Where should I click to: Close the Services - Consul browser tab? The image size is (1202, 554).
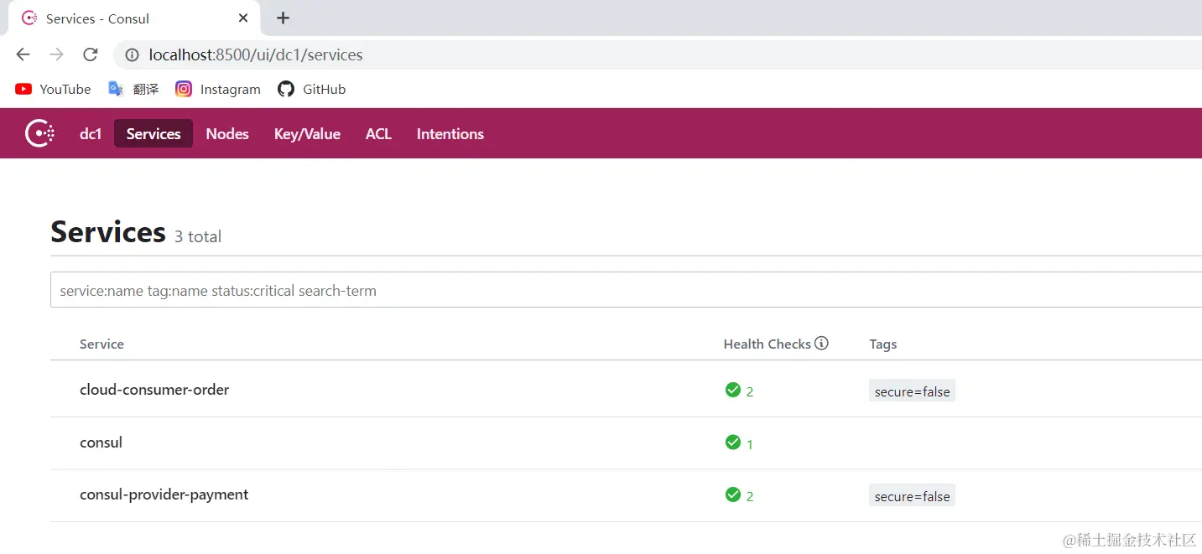coord(243,18)
